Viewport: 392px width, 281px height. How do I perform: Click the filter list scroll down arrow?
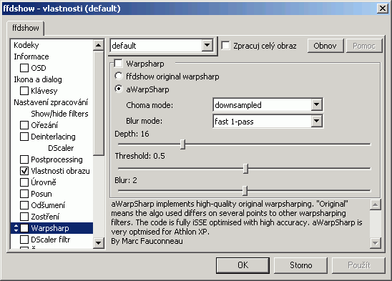[99, 243]
